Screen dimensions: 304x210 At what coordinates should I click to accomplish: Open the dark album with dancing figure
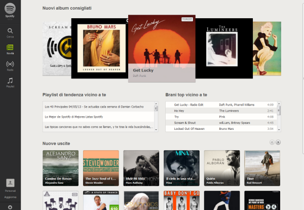(222, 200)
